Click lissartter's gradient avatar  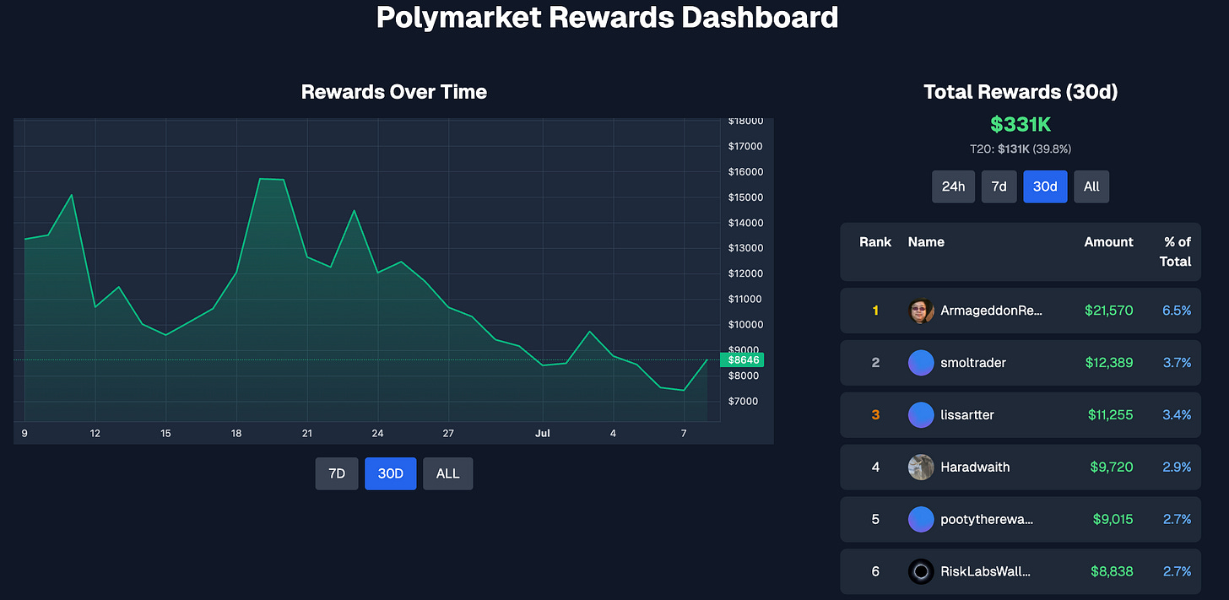click(921, 415)
